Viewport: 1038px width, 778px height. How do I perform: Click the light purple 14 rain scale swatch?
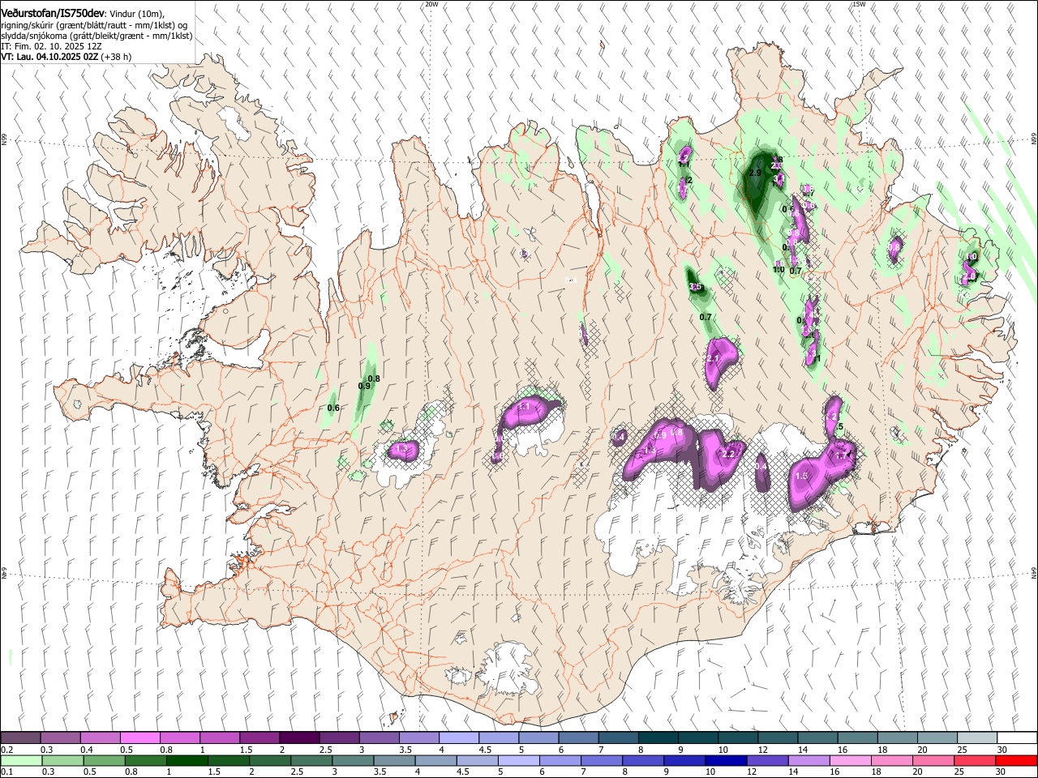[809, 759]
